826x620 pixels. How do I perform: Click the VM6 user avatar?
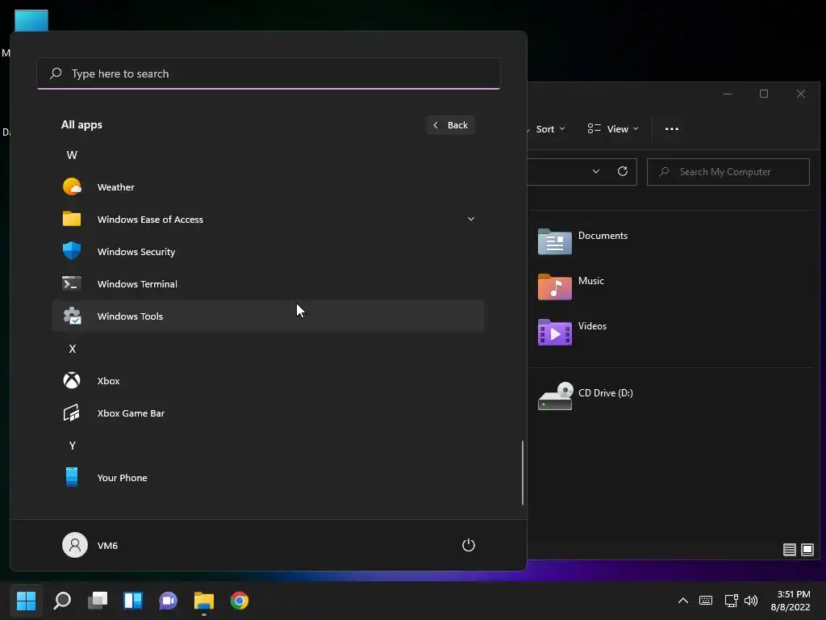pyautogui.click(x=75, y=545)
